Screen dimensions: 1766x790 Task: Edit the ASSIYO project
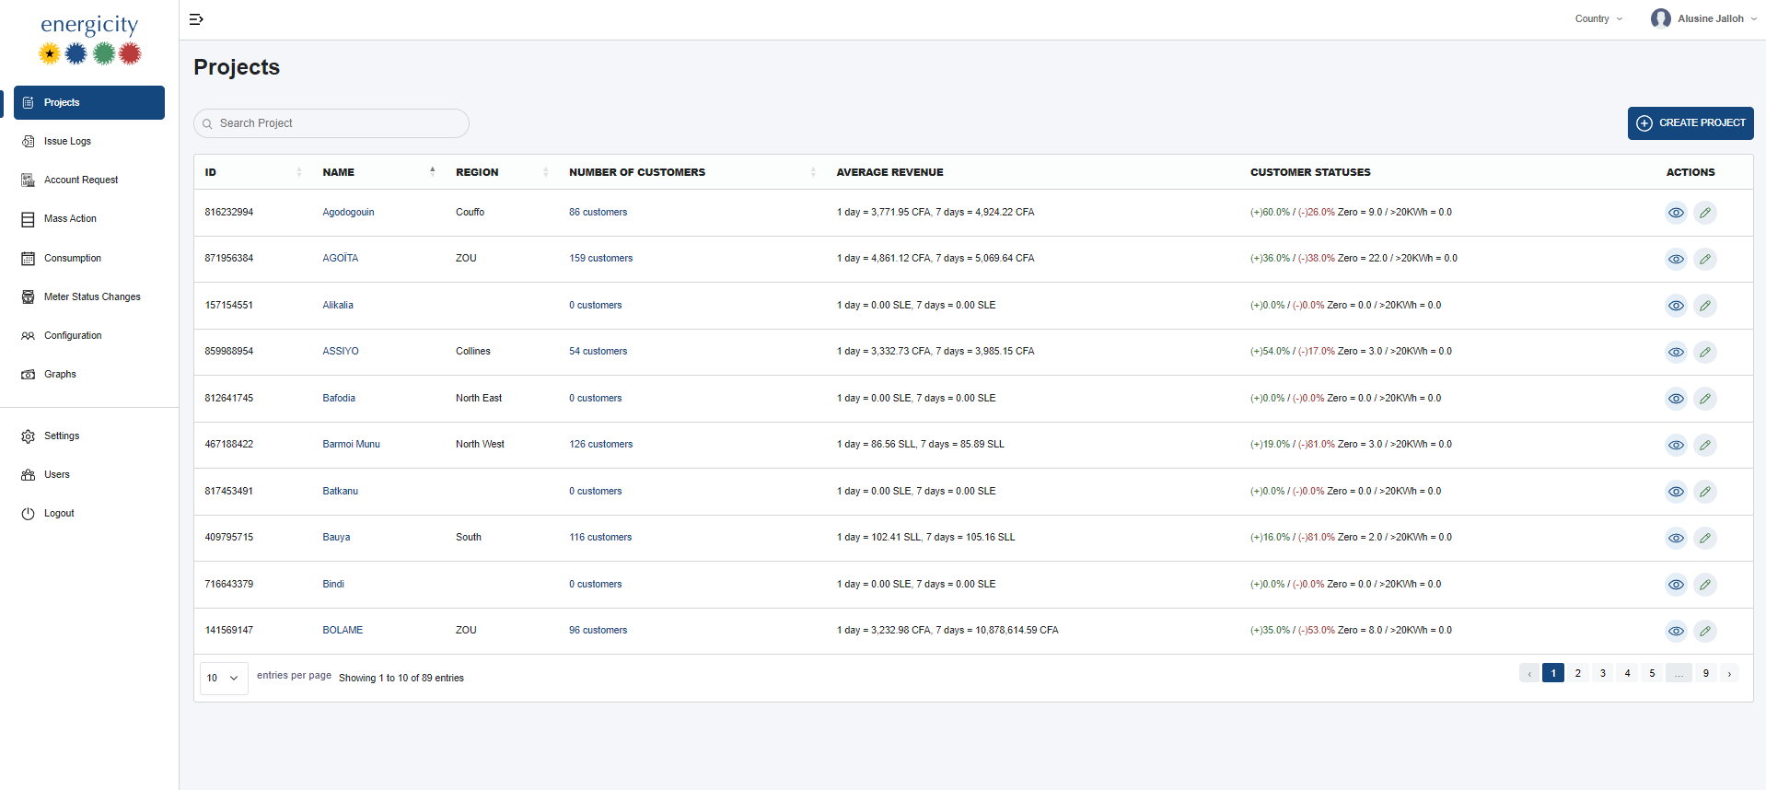(x=1705, y=352)
